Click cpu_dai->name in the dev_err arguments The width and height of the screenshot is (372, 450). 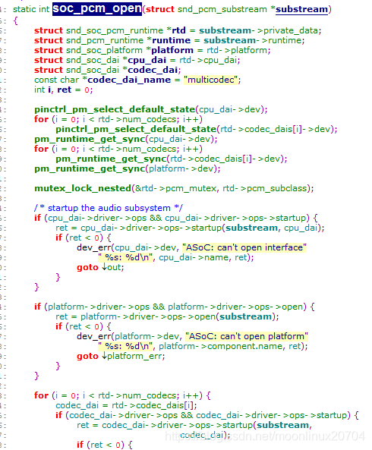click(x=194, y=257)
